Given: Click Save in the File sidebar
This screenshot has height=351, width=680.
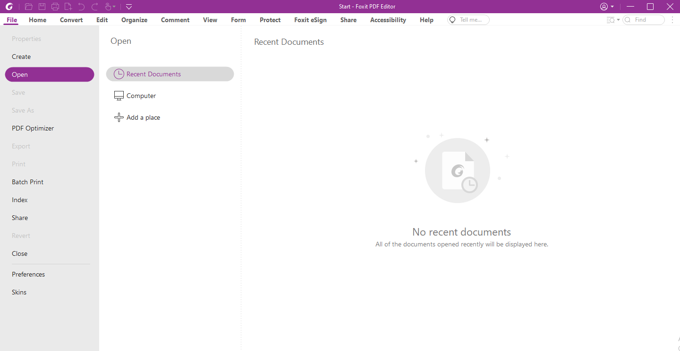Looking at the screenshot, I should 50,92.
